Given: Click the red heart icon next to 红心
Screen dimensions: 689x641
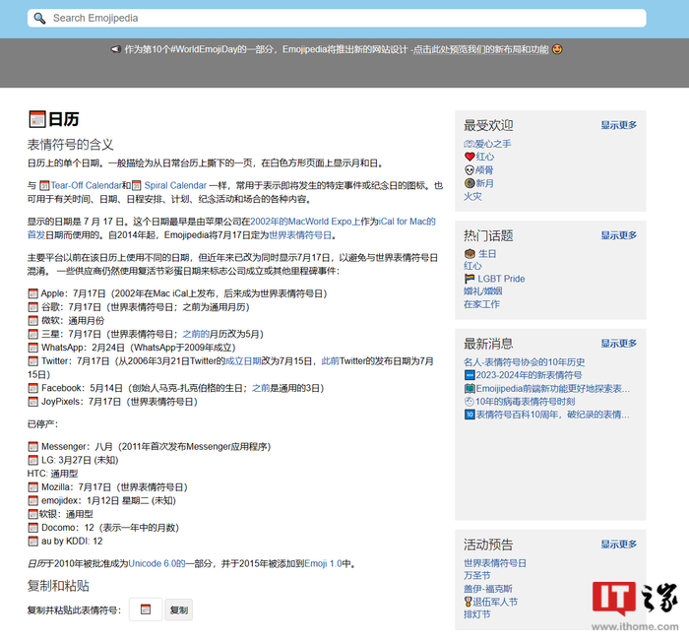Looking at the screenshot, I should (x=470, y=157).
